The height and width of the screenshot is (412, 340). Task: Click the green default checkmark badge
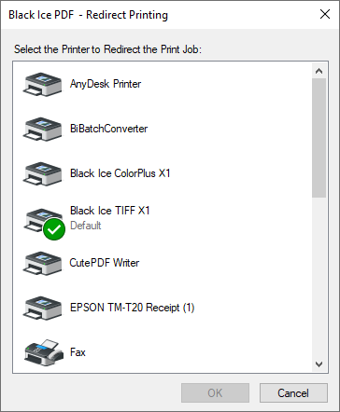pyautogui.click(x=54, y=229)
